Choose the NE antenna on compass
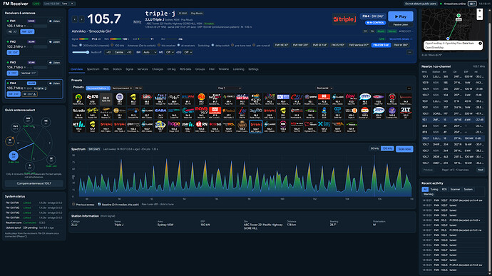 [46, 121]
